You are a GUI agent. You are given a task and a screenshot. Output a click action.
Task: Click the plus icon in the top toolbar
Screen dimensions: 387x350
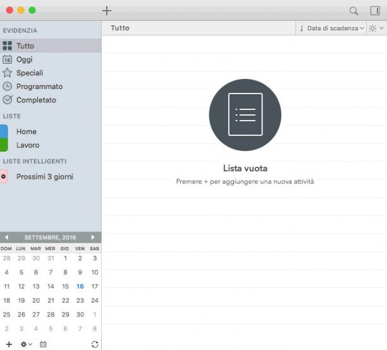[107, 11]
